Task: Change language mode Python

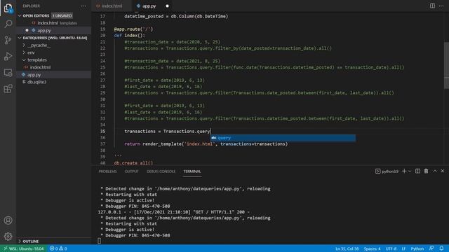Action: (x=417, y=248)
